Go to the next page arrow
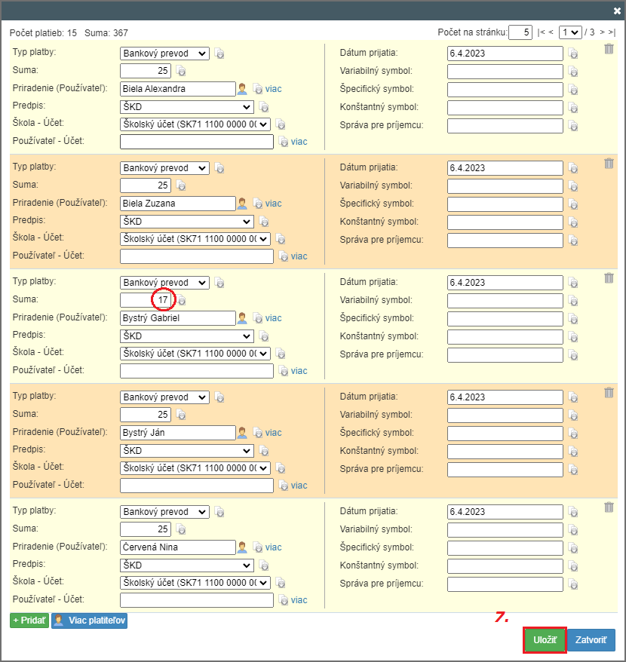 pos(603,32)
